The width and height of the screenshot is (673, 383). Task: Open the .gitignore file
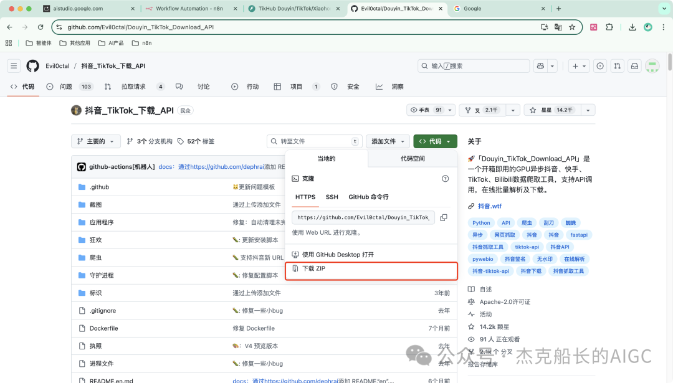coord(103,311)
